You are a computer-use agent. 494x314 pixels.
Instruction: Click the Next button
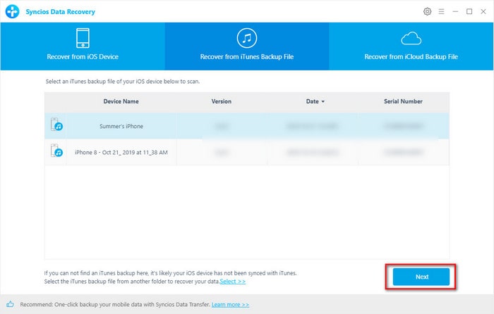421,277
